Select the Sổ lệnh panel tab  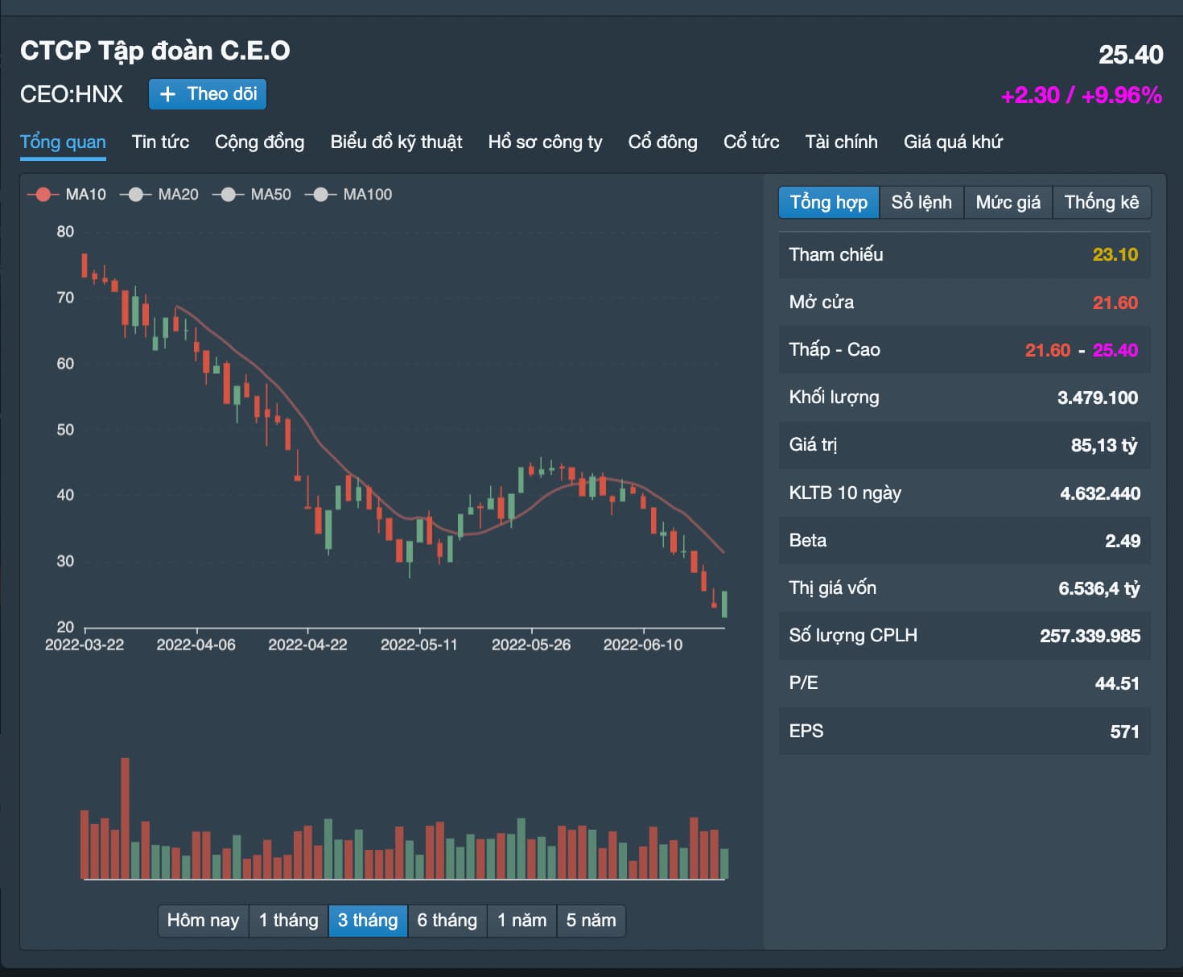tap(921, 202)
